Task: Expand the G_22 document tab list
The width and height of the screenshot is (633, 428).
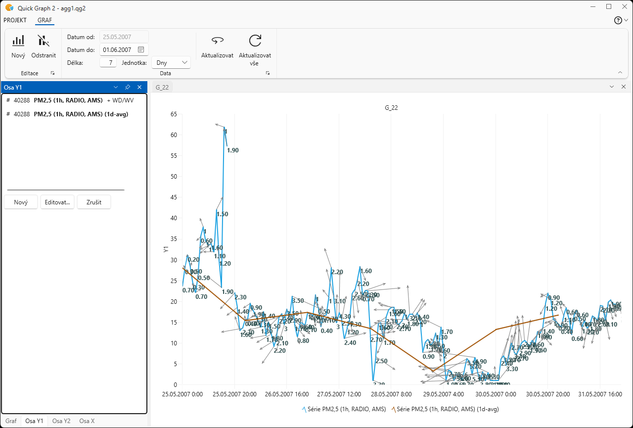Action: (611, 87)
